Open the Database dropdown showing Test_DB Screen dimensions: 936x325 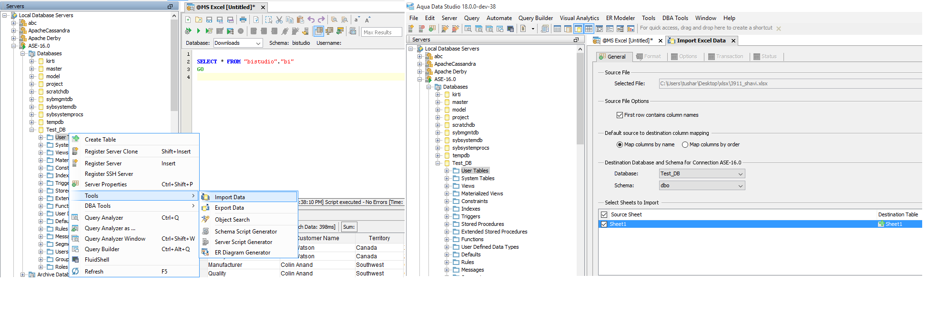[702, 173]
